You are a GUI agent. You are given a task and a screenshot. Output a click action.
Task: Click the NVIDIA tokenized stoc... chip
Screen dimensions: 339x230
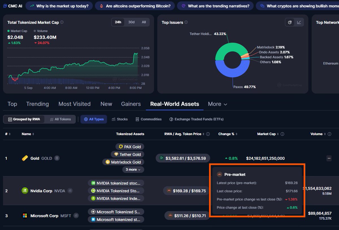click(116, 183)
